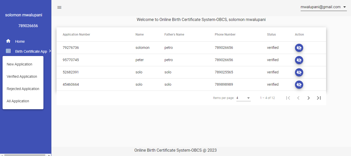Image resolution: width=351 pixels, height=156 pixels.
Task: Go to first page of table
Action: click(288, 98)
